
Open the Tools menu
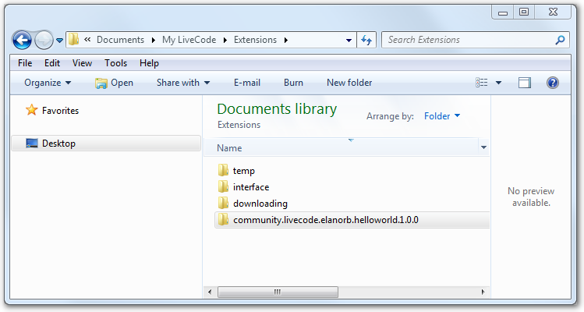pos(115,63)
